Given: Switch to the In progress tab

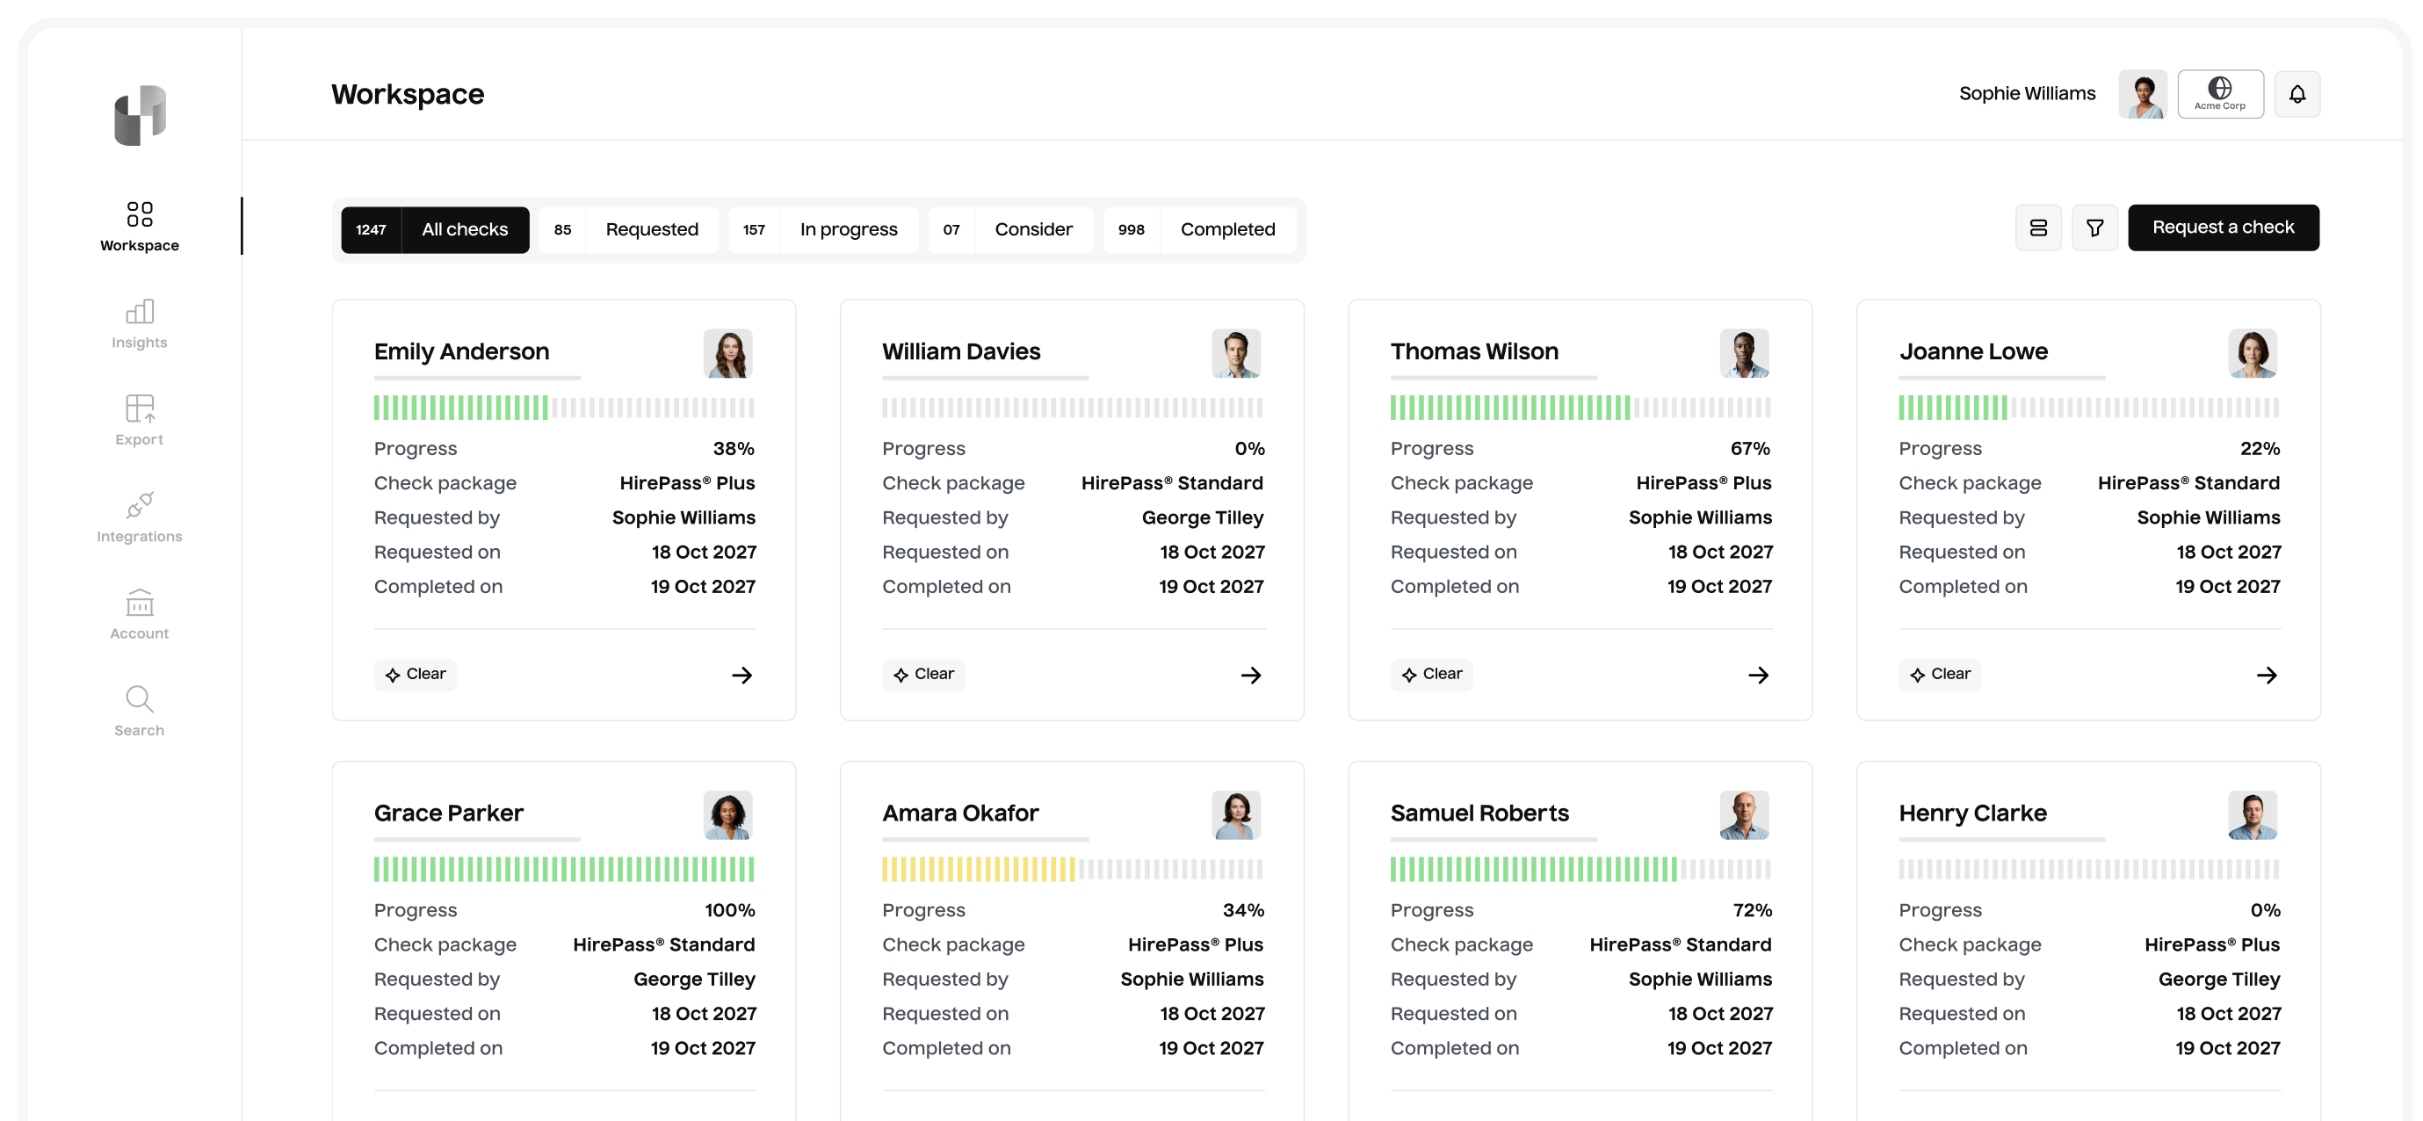Looking at the screenshot, I should [848, 228].
